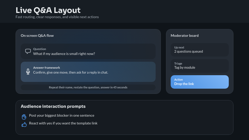Viewport: 249px width, 140px height.
Task: Click the microphone icon beside Answer framework
Action: (x=28, y=72)
